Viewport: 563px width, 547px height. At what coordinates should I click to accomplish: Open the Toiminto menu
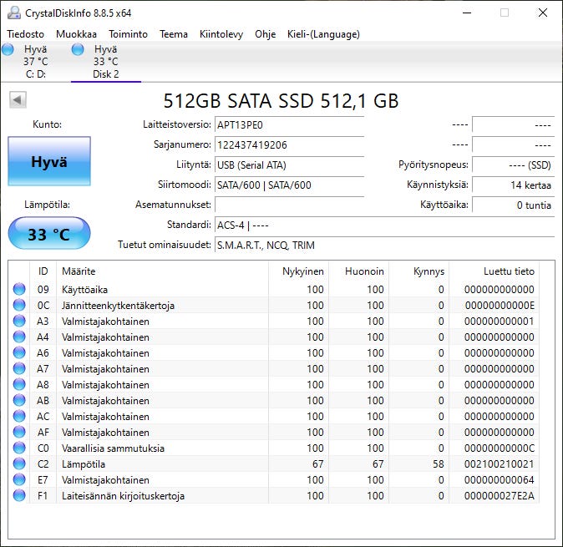click(x=128, y=34)
